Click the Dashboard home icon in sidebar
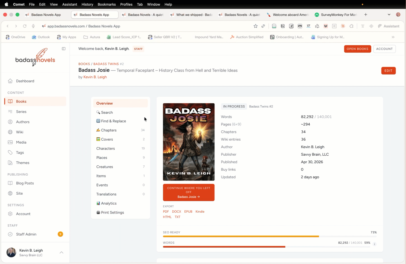This screenshot has height=264, width=406. tap(10, 81)
